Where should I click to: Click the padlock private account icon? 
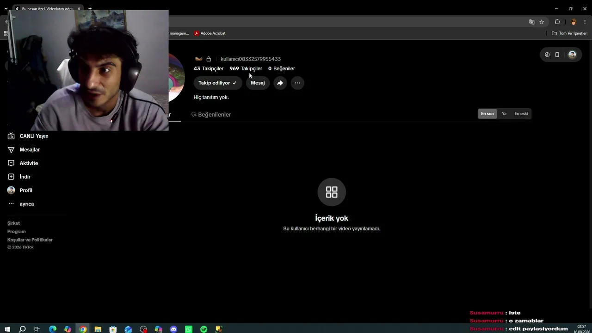point(209,59)
